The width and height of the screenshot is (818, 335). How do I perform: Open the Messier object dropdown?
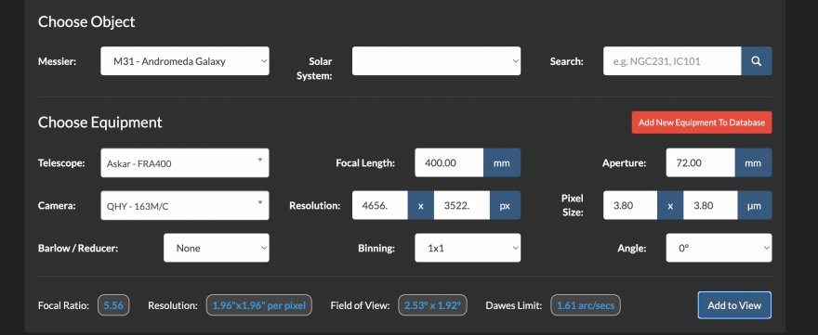pos(185,61)
